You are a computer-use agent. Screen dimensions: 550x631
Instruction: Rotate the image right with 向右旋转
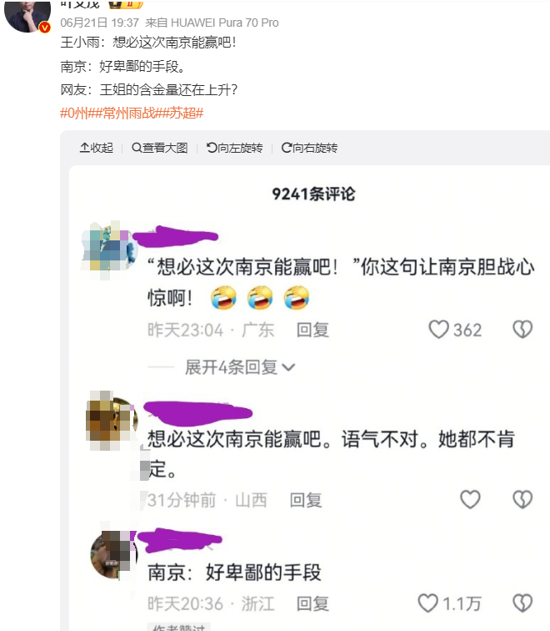click(309, 148)
